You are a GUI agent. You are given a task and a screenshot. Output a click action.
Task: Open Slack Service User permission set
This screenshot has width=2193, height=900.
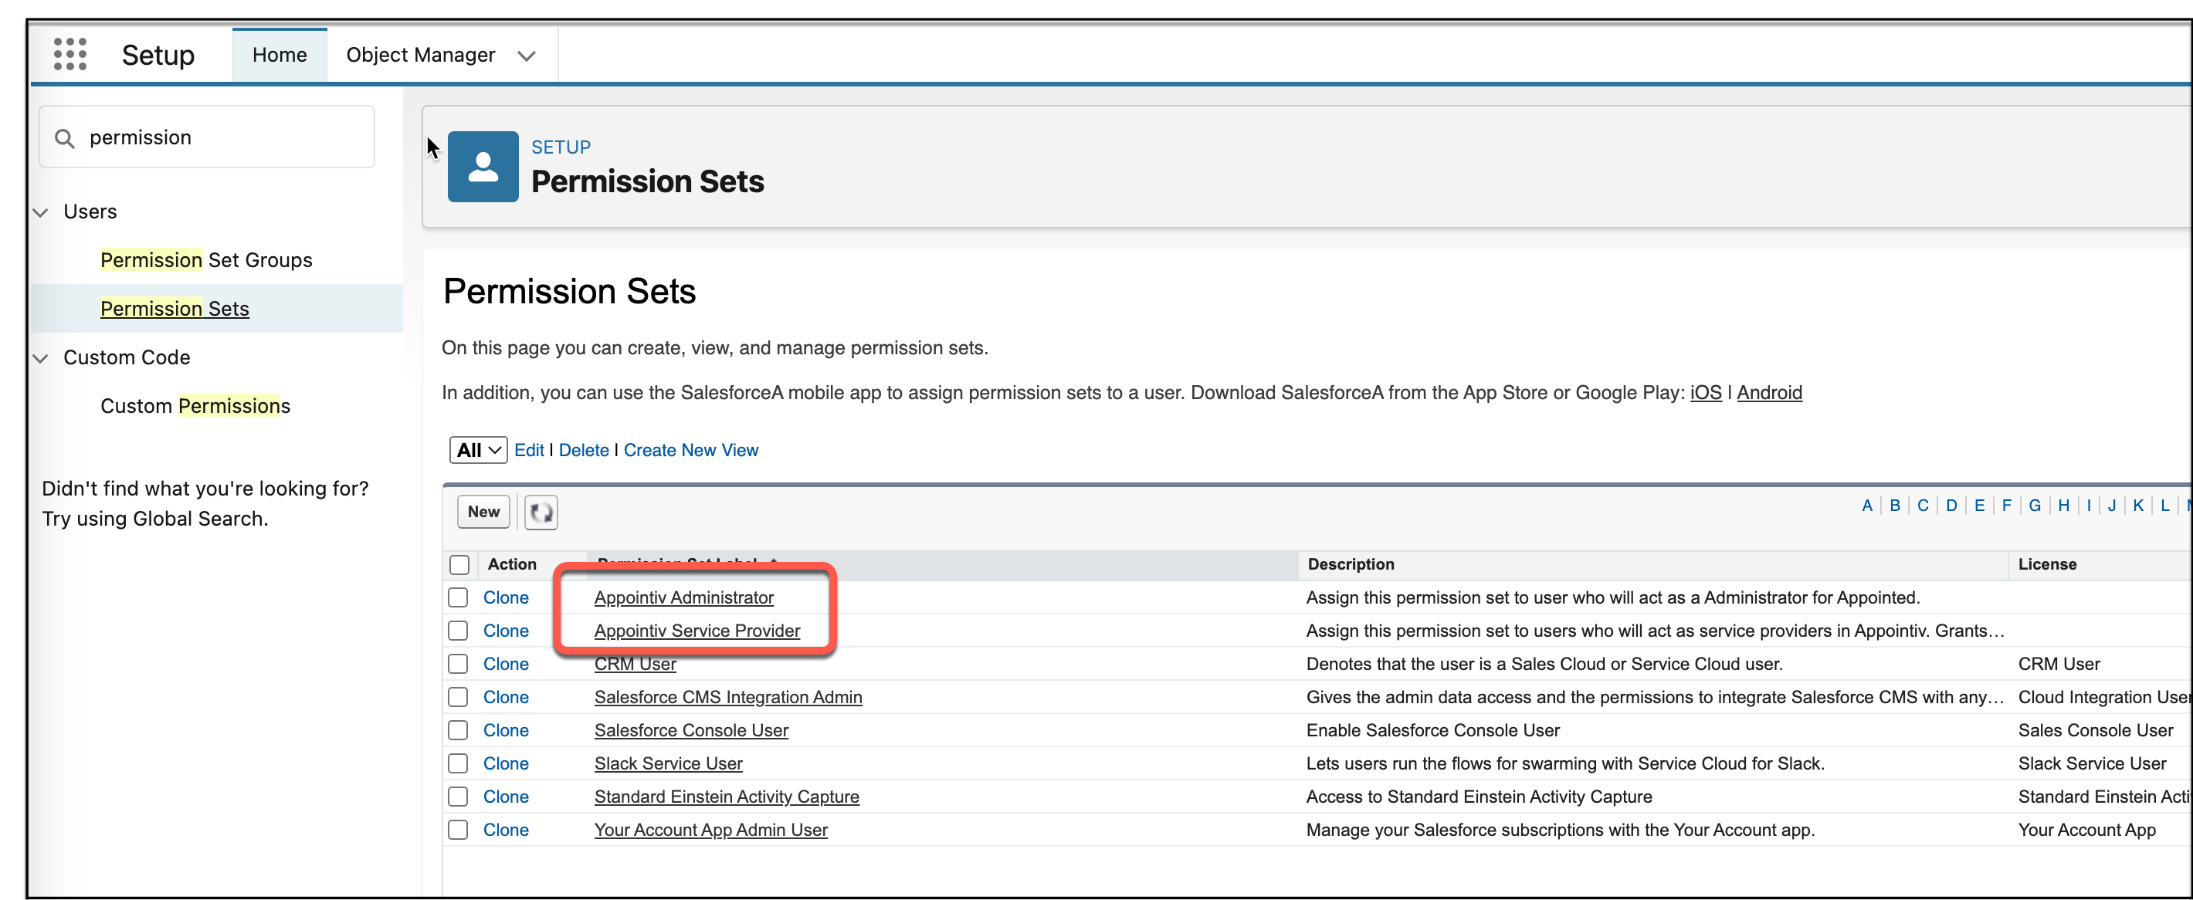pyautogui.click(x=668, y=764)
